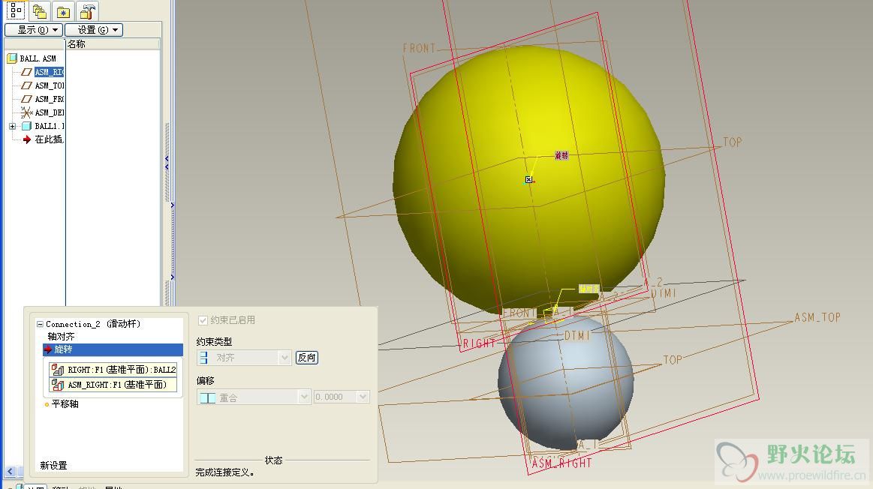Select the RIGHT datum label in viewport
Viewport: 873px width, 489px height.
[x=480, y=343]
